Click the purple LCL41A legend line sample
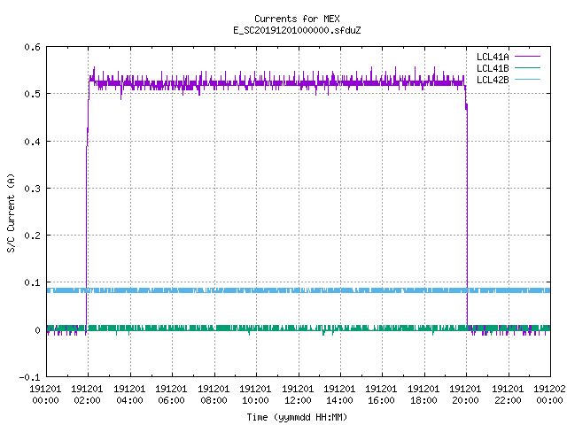This screenshot has width=567, height=425. point(527,57)
